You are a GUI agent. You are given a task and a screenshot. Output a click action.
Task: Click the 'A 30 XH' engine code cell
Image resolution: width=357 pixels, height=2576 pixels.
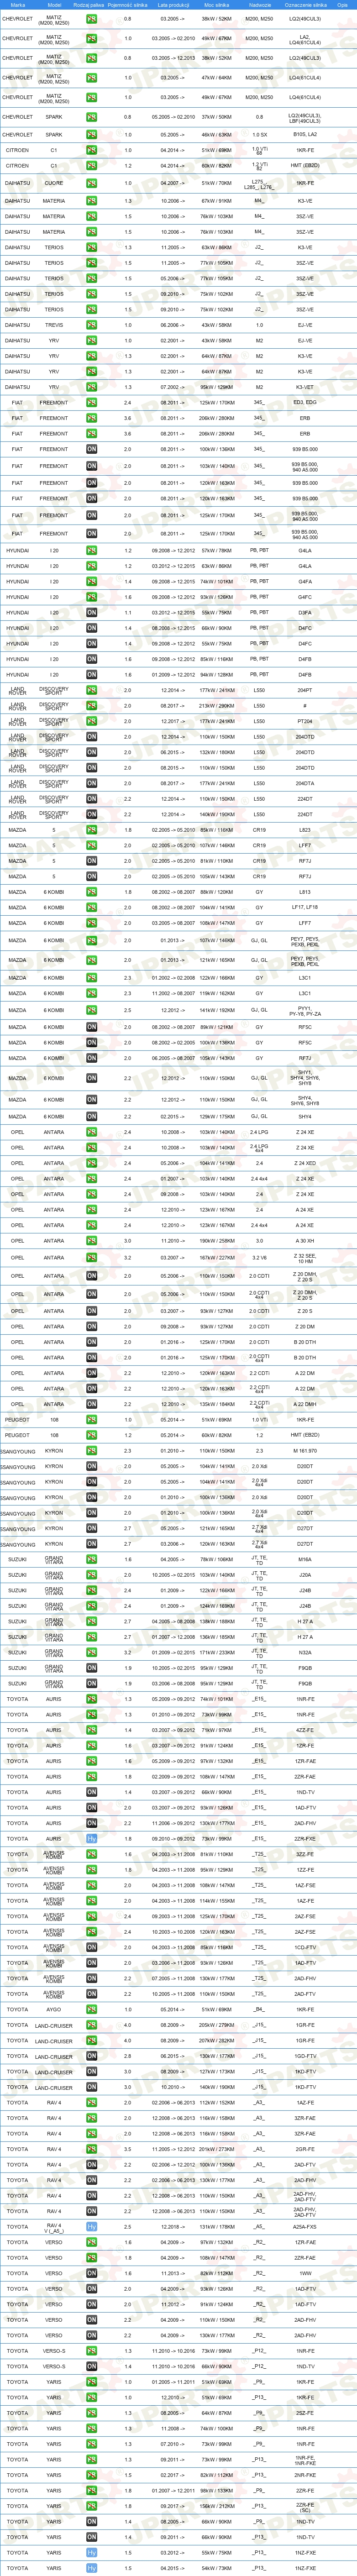(x=305, y=1241)
